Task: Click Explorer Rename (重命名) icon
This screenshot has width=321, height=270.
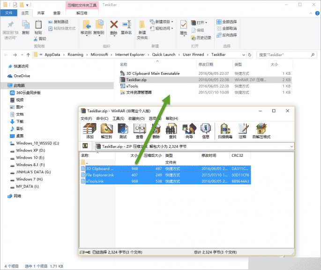Action: (127, 24)
